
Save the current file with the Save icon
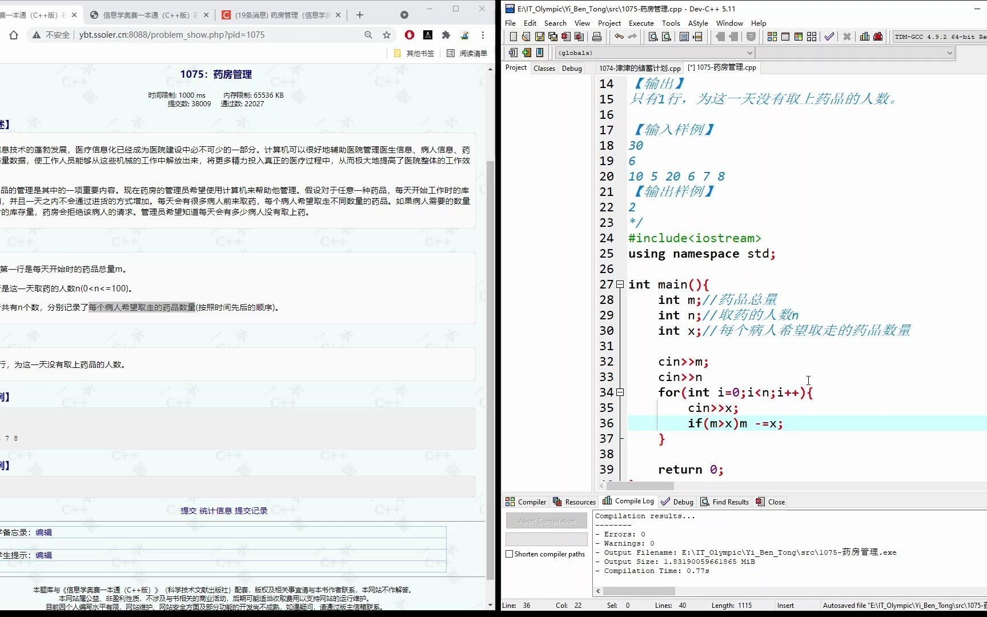[x=539, y=37]
